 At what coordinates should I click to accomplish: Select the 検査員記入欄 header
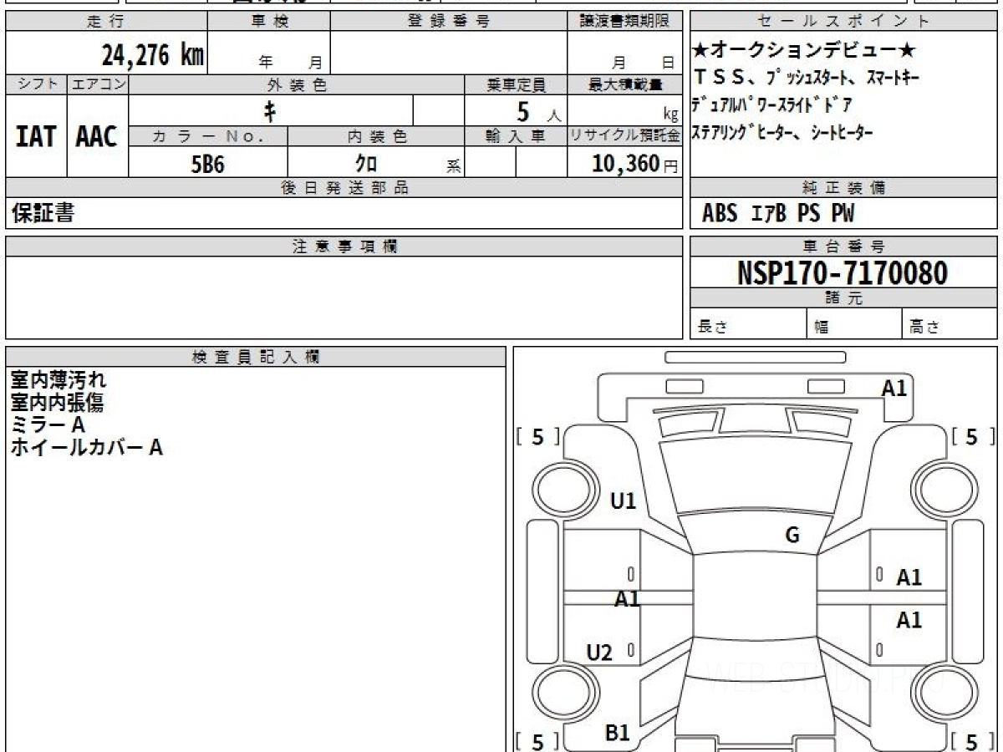256,357
